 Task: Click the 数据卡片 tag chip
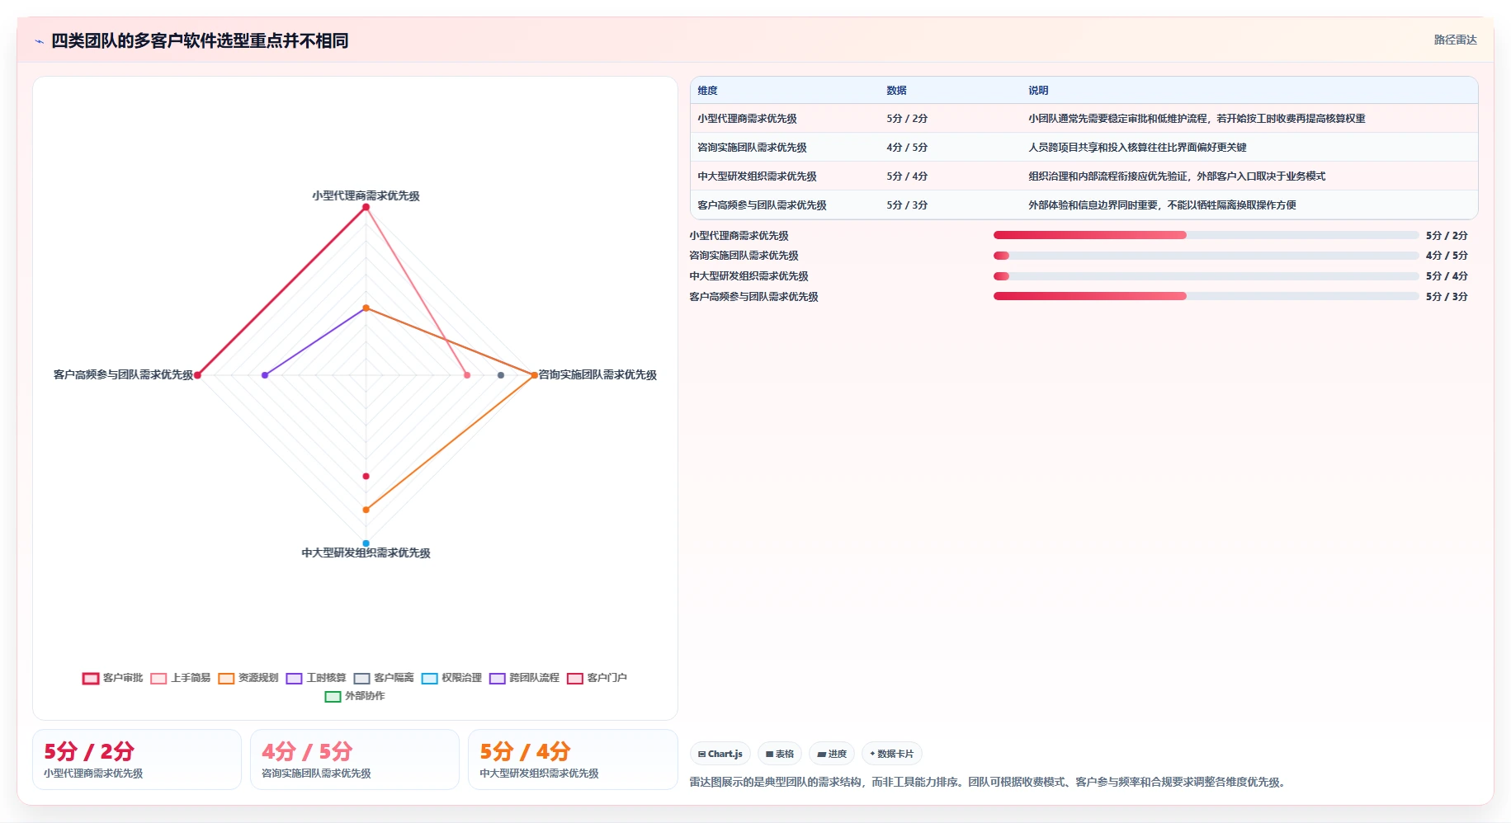coord(891,754)
